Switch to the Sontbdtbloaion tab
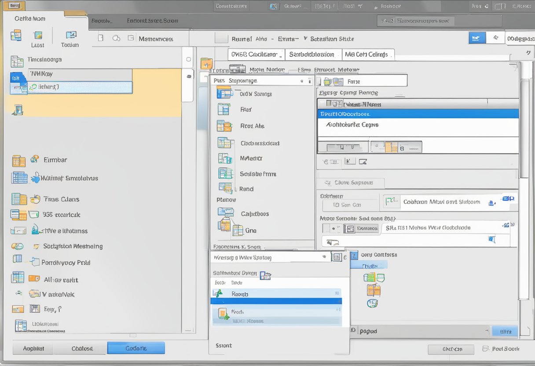 [x=313, y=54]
